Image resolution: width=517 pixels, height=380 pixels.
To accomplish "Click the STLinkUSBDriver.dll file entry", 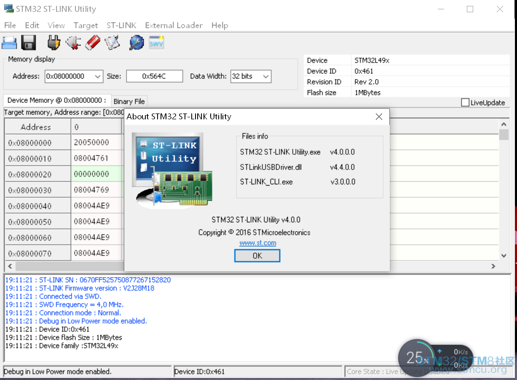I will (x=271, y=167).
